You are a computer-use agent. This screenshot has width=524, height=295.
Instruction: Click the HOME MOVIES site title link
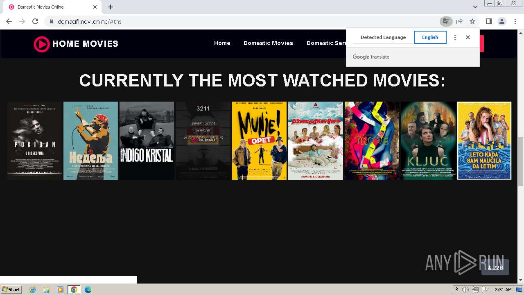(x=85, y=44)
